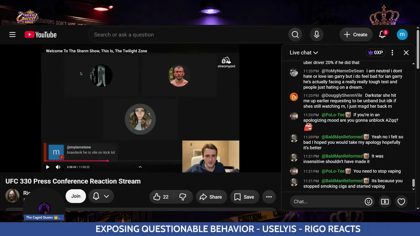Focus the YouTube search box
Viewport: 420px width, 236px height.
(x=188, y=35)
